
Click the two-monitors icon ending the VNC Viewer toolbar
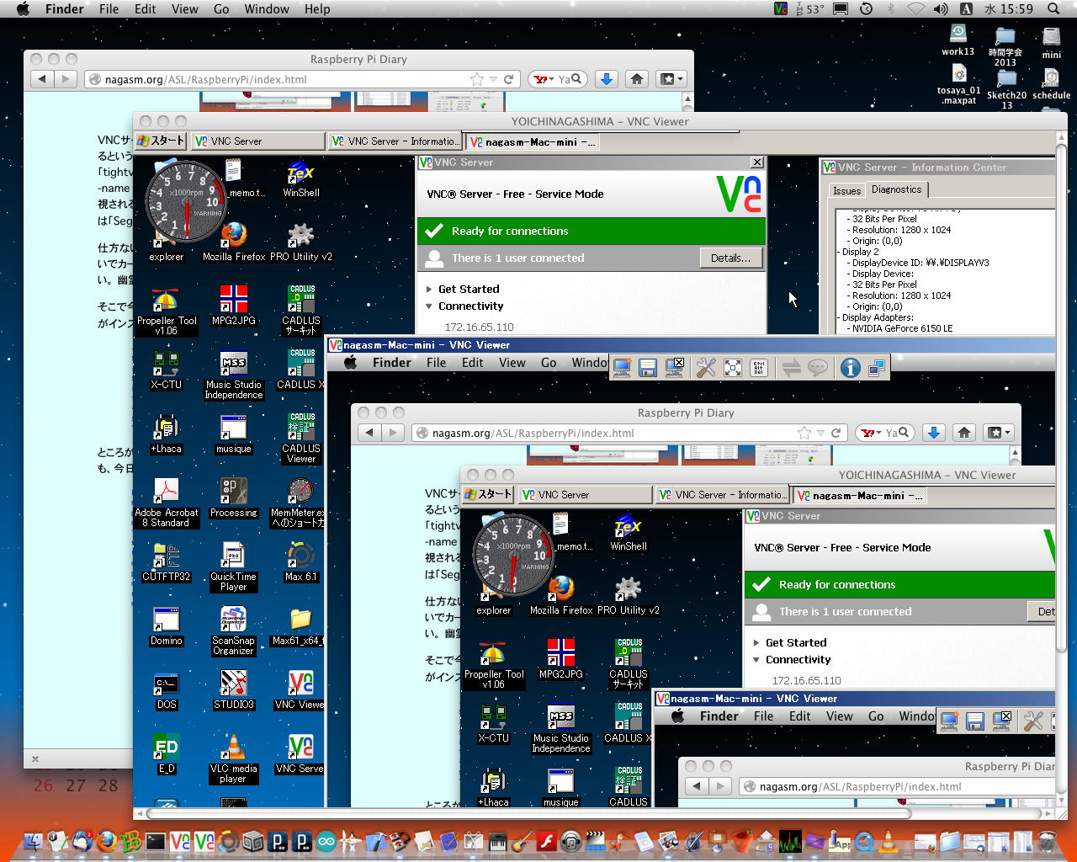(x=877, y=367)
